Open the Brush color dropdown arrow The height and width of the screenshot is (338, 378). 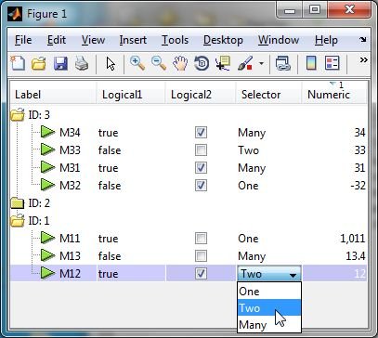[262, 64]
